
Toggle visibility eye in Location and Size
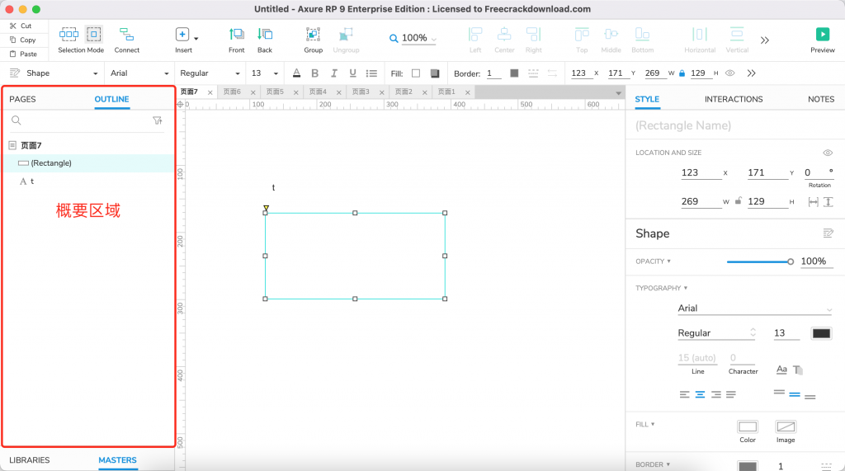point(828,153)
